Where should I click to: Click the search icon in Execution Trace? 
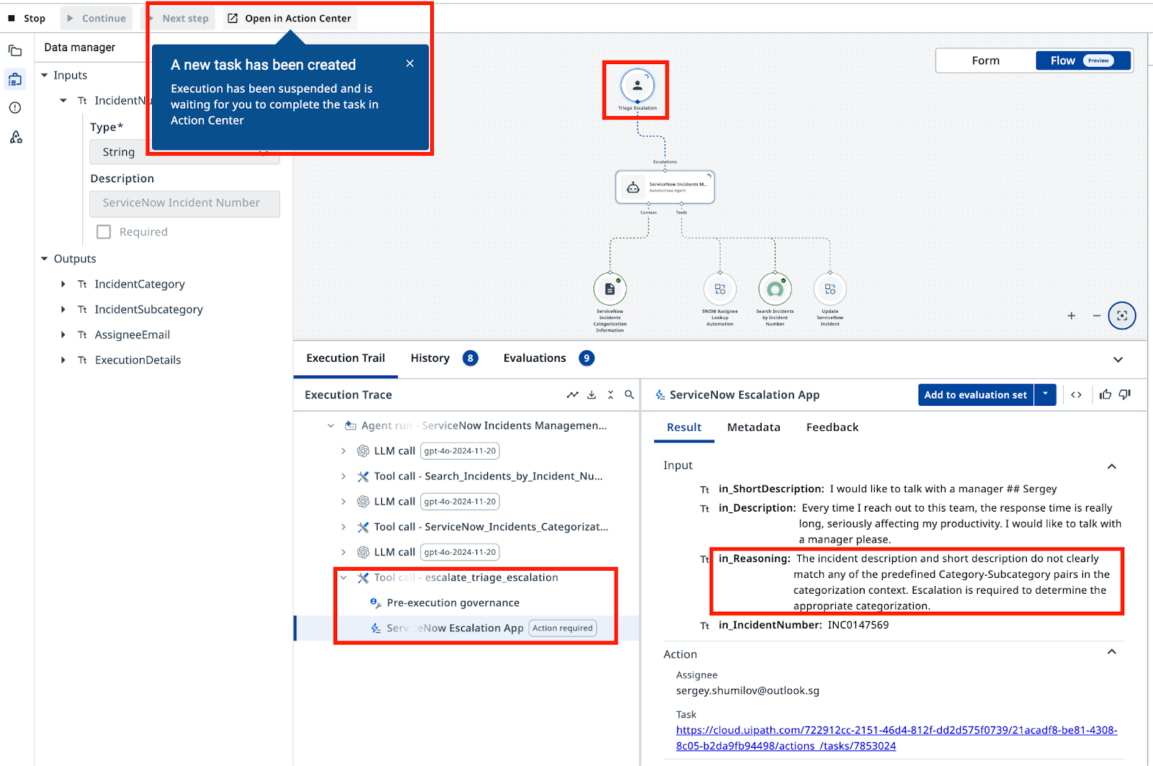coord(629,395)
